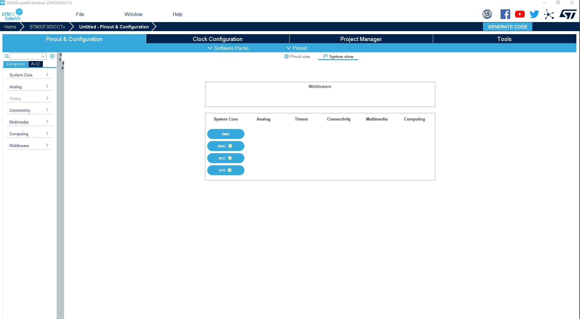Viewport: 580px width, 319px height.
Task: Click the GENERATE CODE button
Action: coord(507,27)
